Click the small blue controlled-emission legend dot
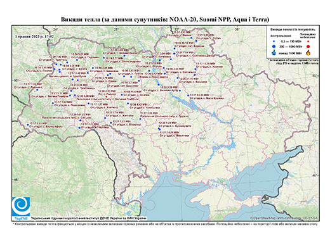The height and width of the screenshot is (233, 330). pos(274,42)
